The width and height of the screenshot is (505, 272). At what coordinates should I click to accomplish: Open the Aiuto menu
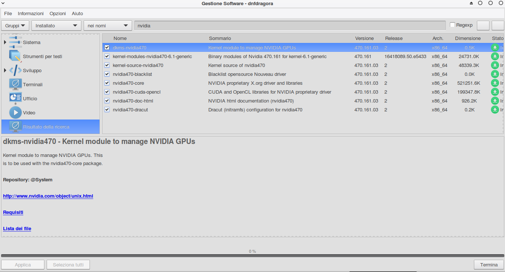click(77, 13)
